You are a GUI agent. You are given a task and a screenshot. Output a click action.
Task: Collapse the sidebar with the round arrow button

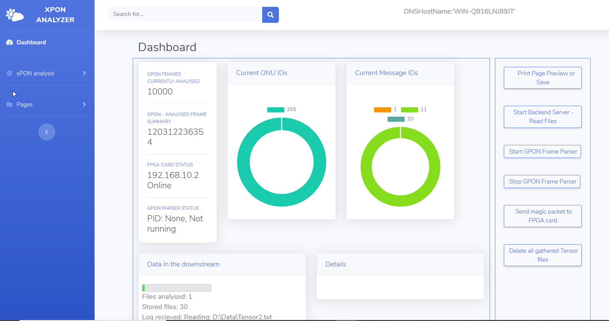tap(47, 132)
